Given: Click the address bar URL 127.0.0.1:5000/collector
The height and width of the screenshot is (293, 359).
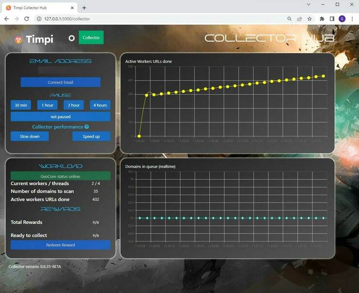Looking at the screenshot, I should click(x=67, y=19).
